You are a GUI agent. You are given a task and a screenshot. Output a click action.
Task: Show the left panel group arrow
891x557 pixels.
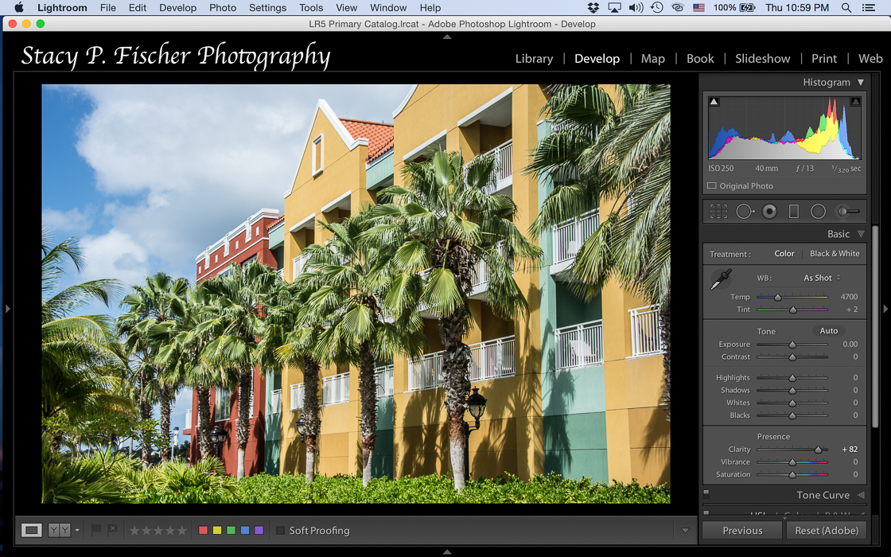[7, 310]
